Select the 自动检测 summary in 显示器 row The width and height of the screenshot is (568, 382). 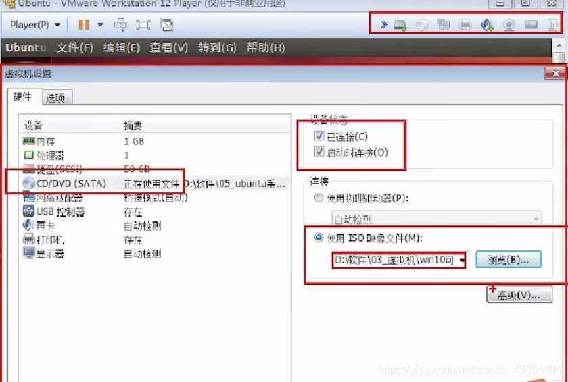(x=143, y=254)
